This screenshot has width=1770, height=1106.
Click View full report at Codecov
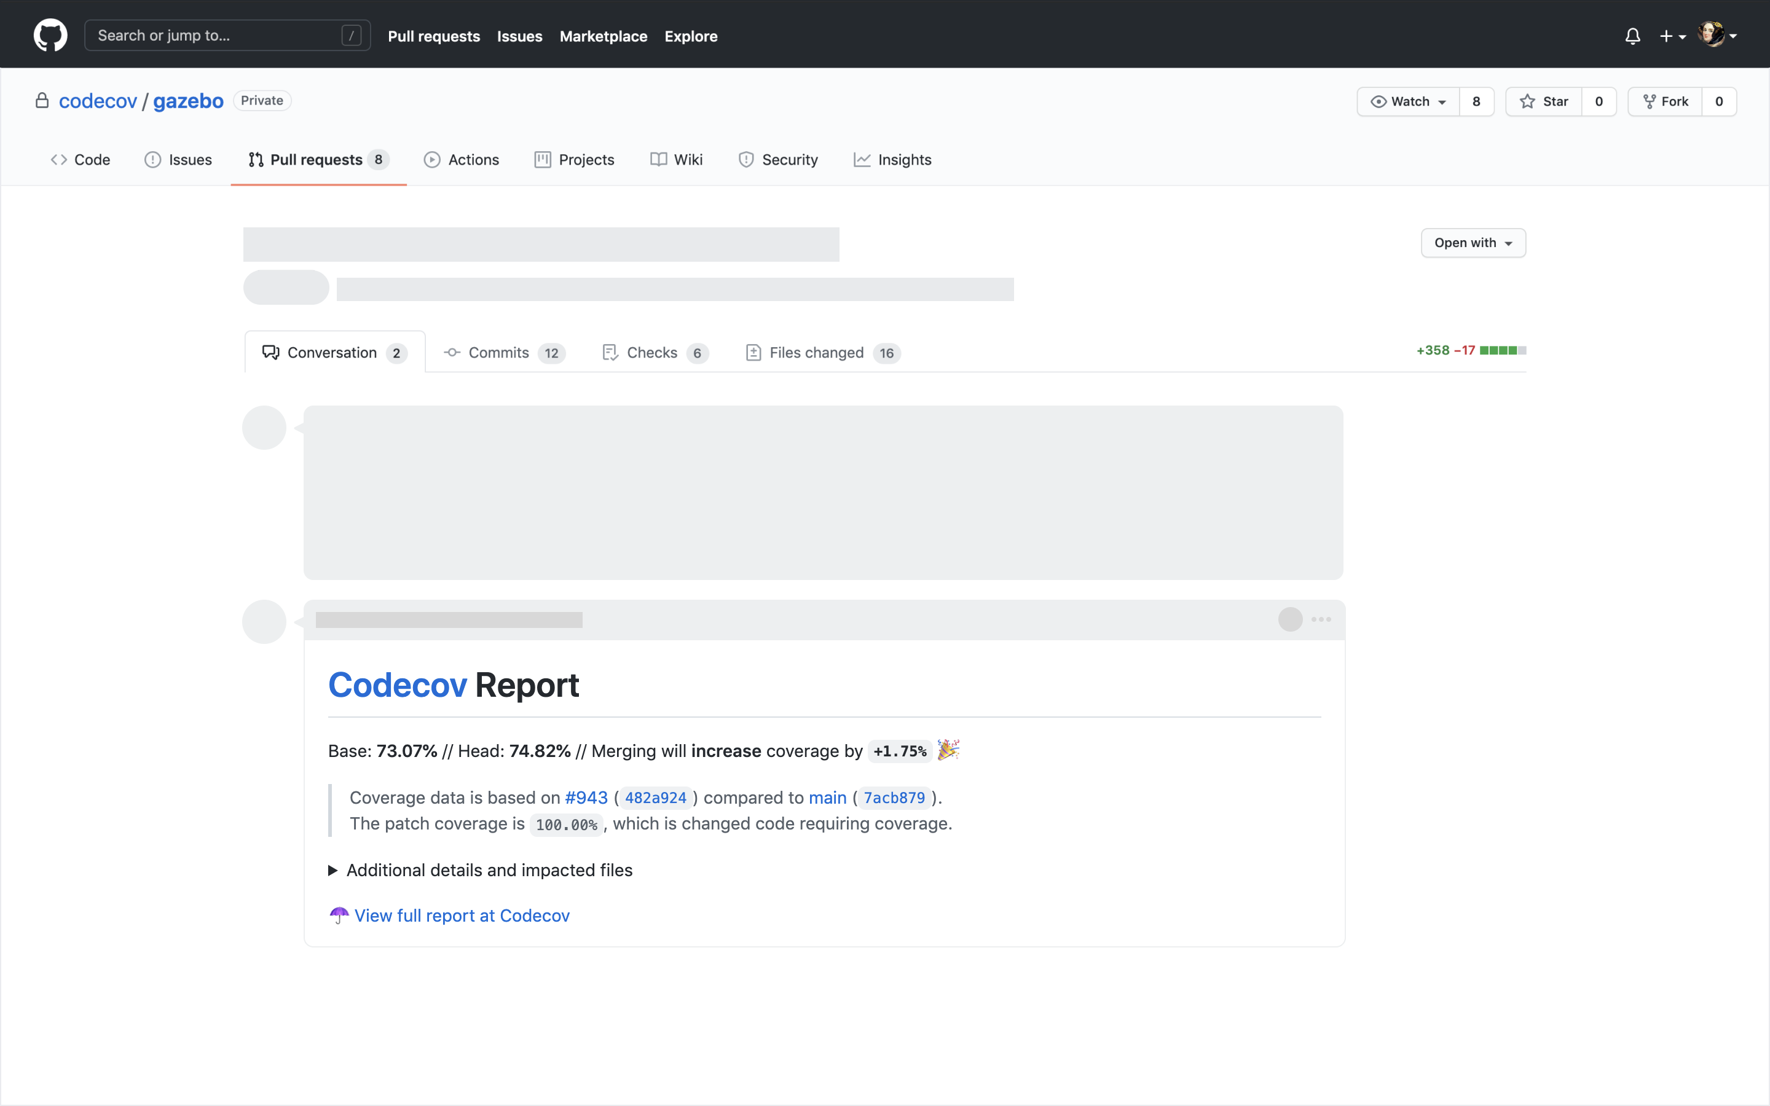[462, 916]
